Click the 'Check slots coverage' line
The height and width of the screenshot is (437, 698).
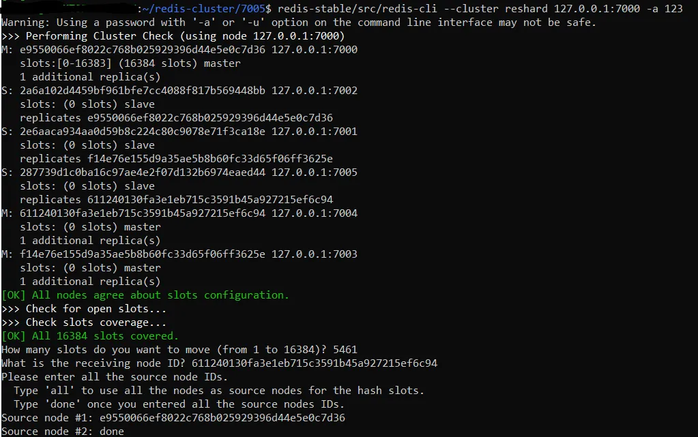pyautogui.click(x=84, y=322)
